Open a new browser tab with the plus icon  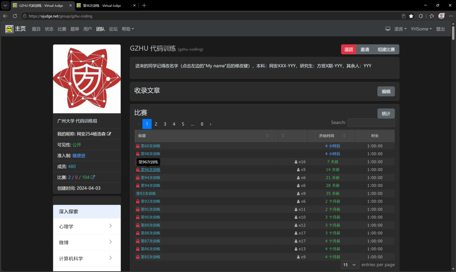(144, 5)
